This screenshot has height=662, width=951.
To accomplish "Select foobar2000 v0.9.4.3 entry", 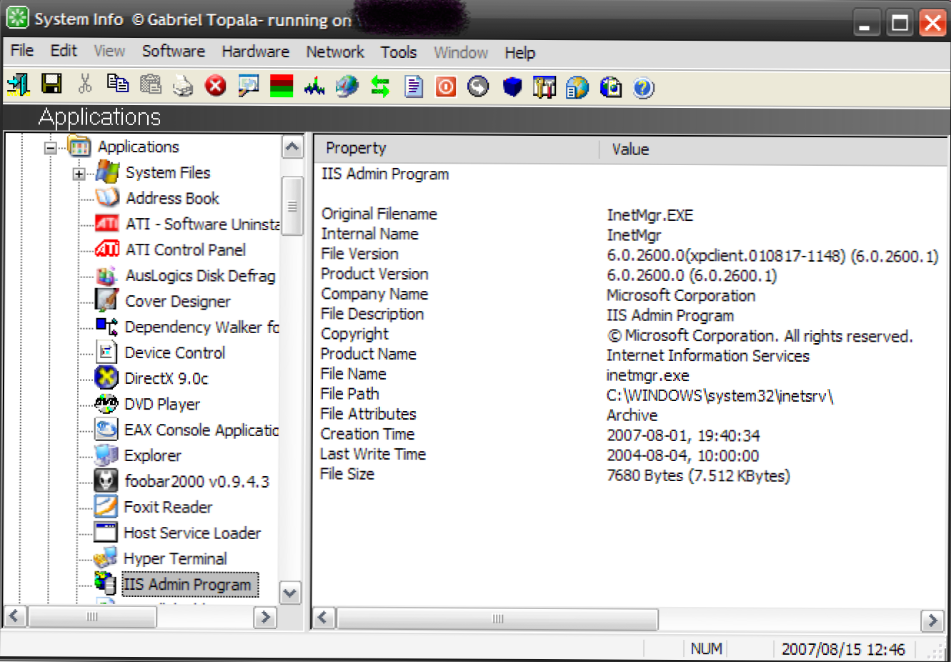I will click(196, 481).
